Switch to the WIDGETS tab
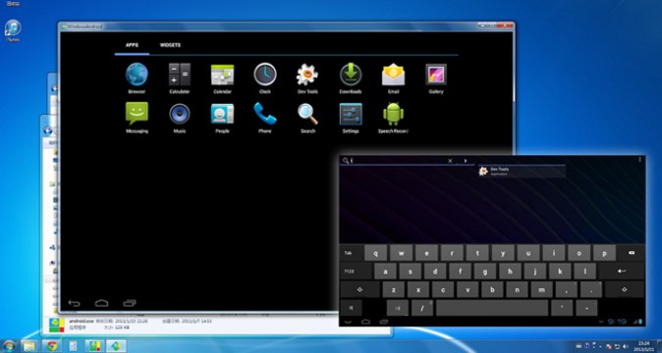This screenshot has width=662, height=353. [x=170, y=45]
